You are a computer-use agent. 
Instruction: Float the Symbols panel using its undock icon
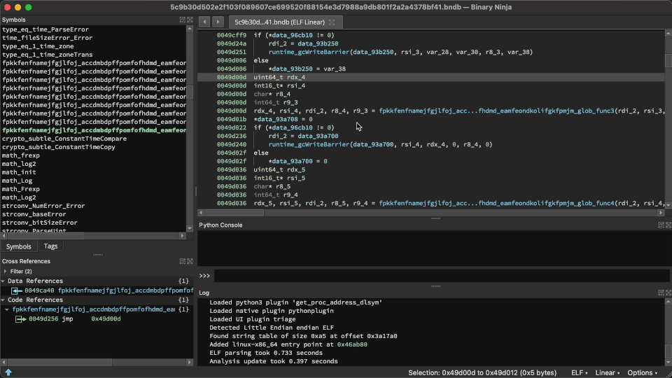pos(182,20)
